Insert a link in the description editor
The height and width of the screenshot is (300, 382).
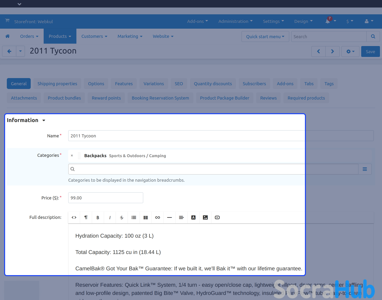coord(158,217)
